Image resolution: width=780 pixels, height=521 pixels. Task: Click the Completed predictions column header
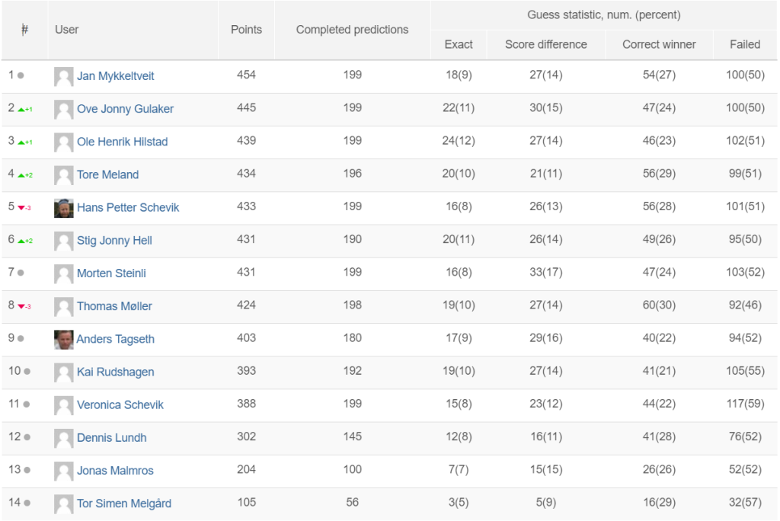352,30
